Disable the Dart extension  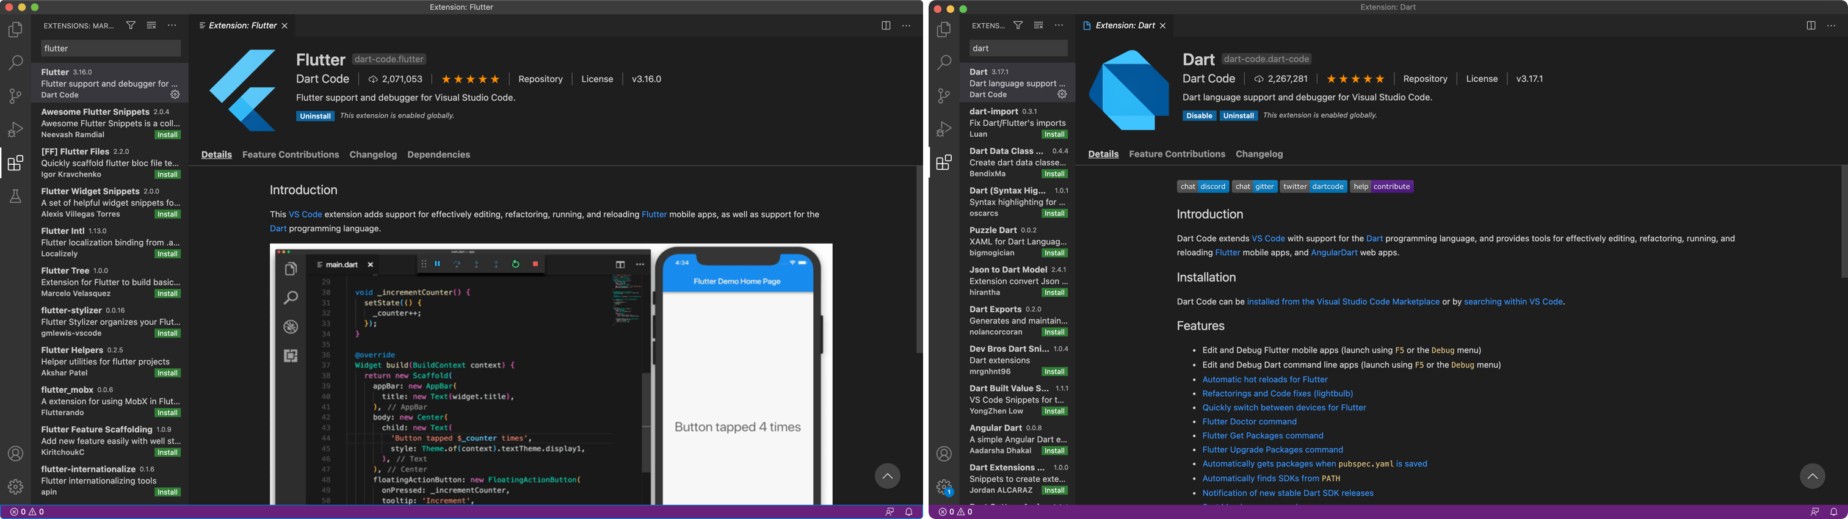click(1200, 115)
